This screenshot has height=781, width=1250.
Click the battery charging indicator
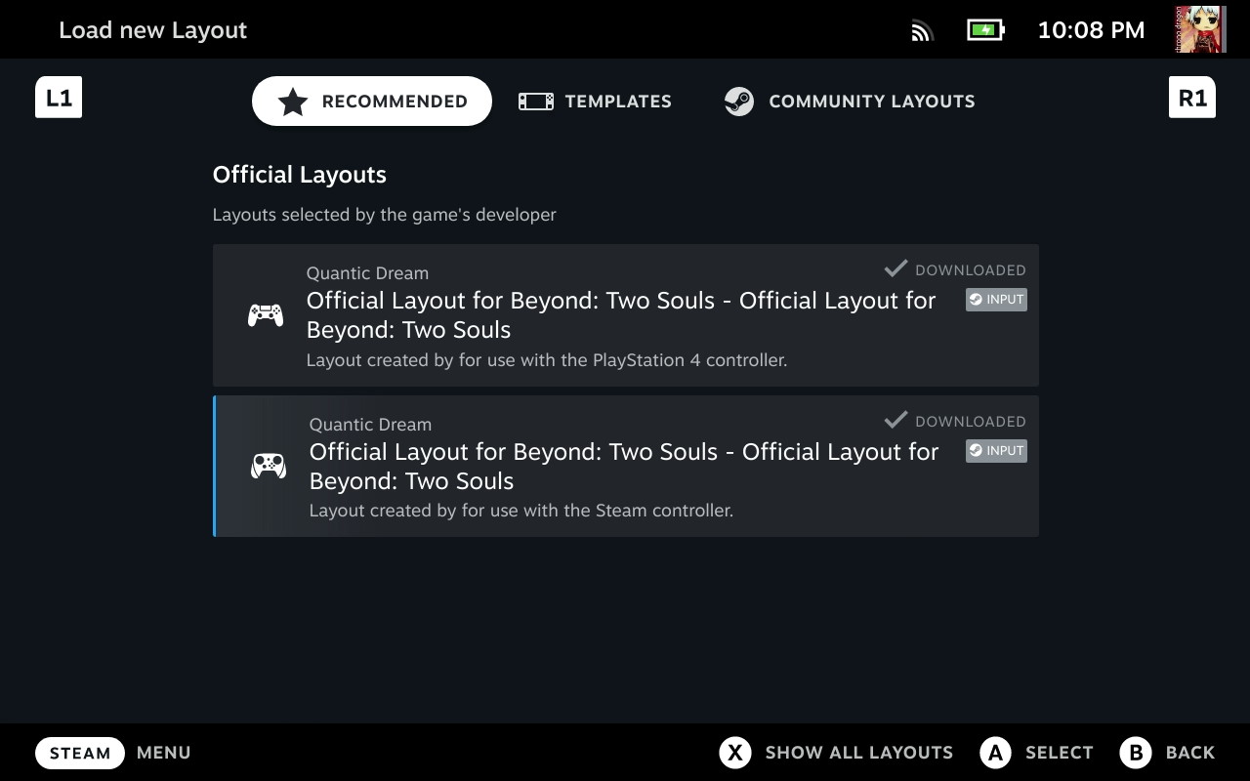(985, 30)
